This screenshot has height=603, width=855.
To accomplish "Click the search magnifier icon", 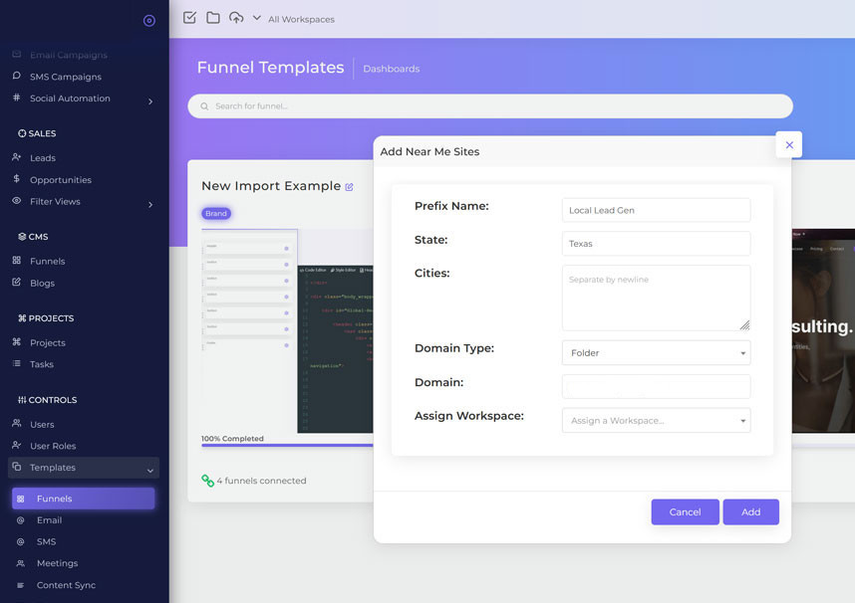I will [205, 106].
